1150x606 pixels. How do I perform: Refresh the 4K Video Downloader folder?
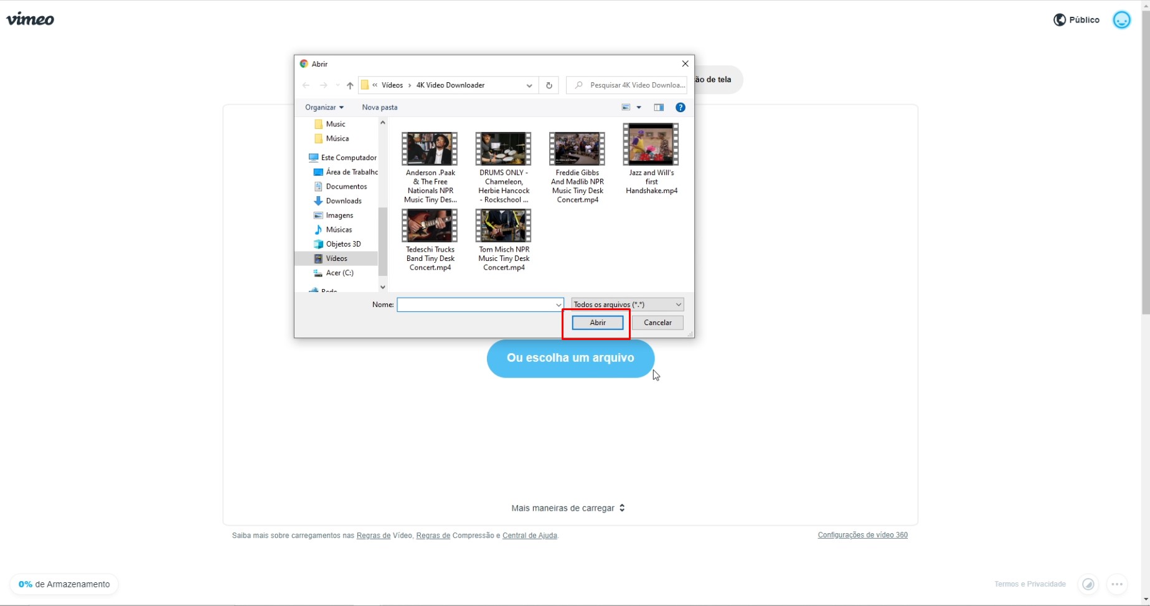549,85
